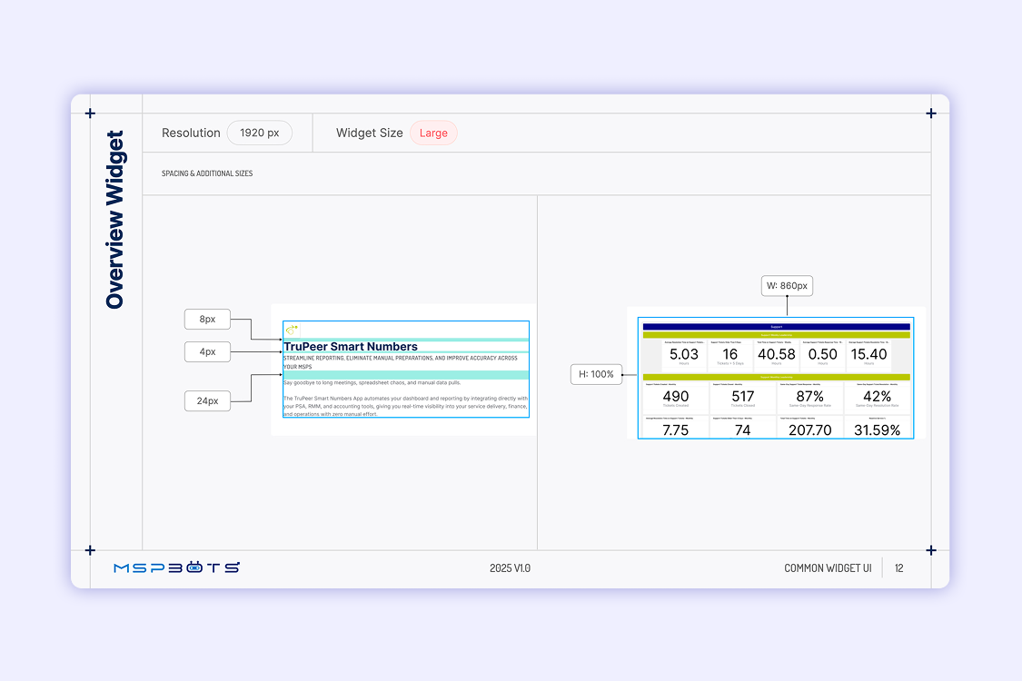Click the Support Weekly Leadership green bar

777,335
